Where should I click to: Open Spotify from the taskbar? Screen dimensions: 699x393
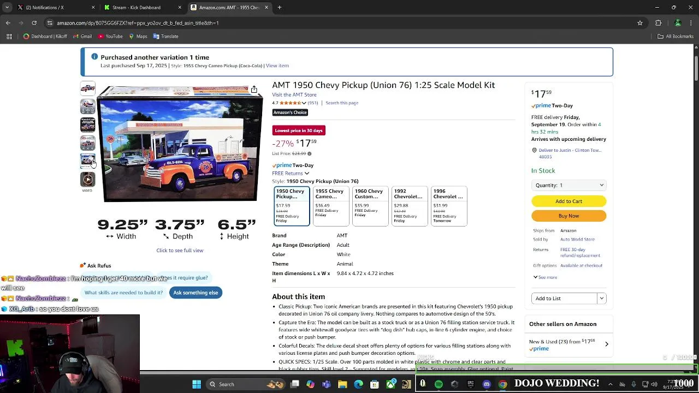[x=439, y=384]
